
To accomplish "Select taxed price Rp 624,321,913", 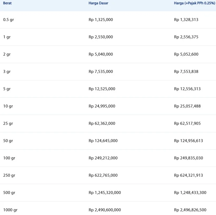I will point(188,175).
